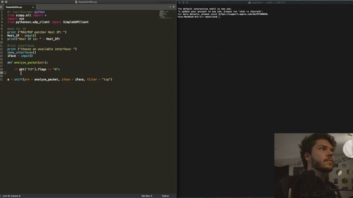This screenshot has height=198, width=353.
Task: Click the Terminal prompt cursor line
Action: [199, 16]
